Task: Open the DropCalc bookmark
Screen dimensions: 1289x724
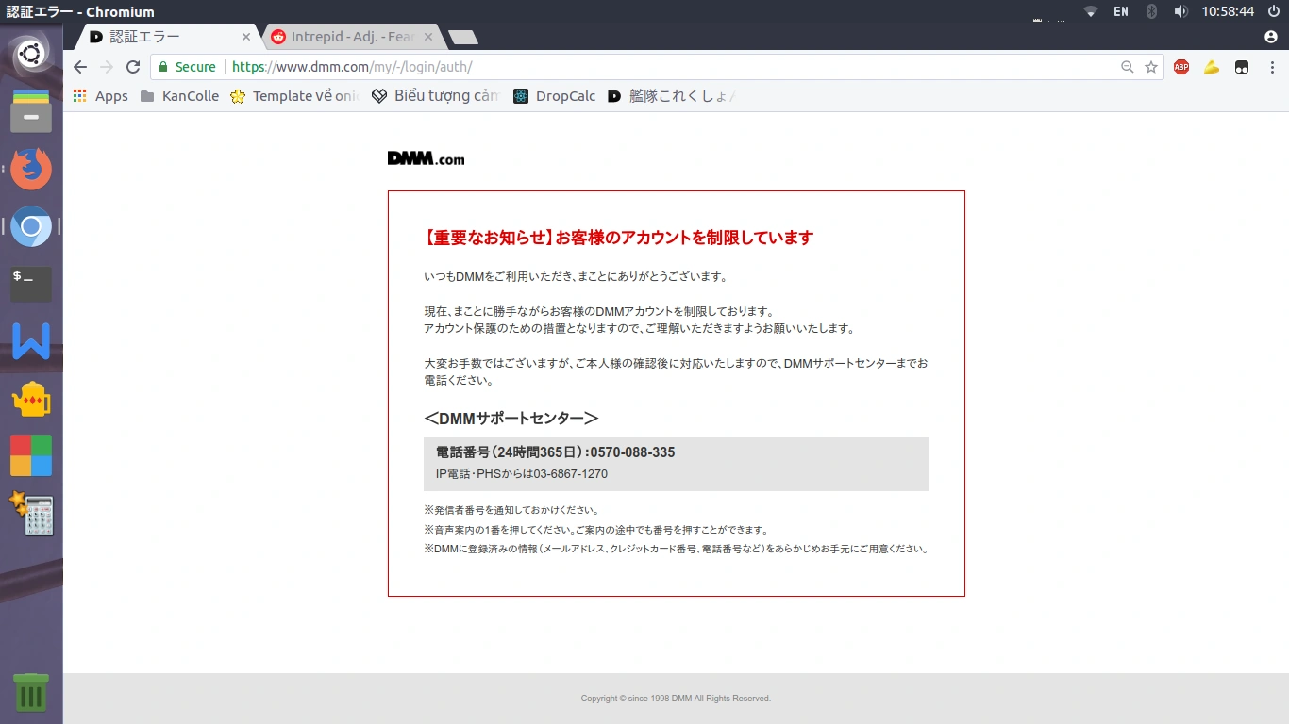Action: point(555,96)
